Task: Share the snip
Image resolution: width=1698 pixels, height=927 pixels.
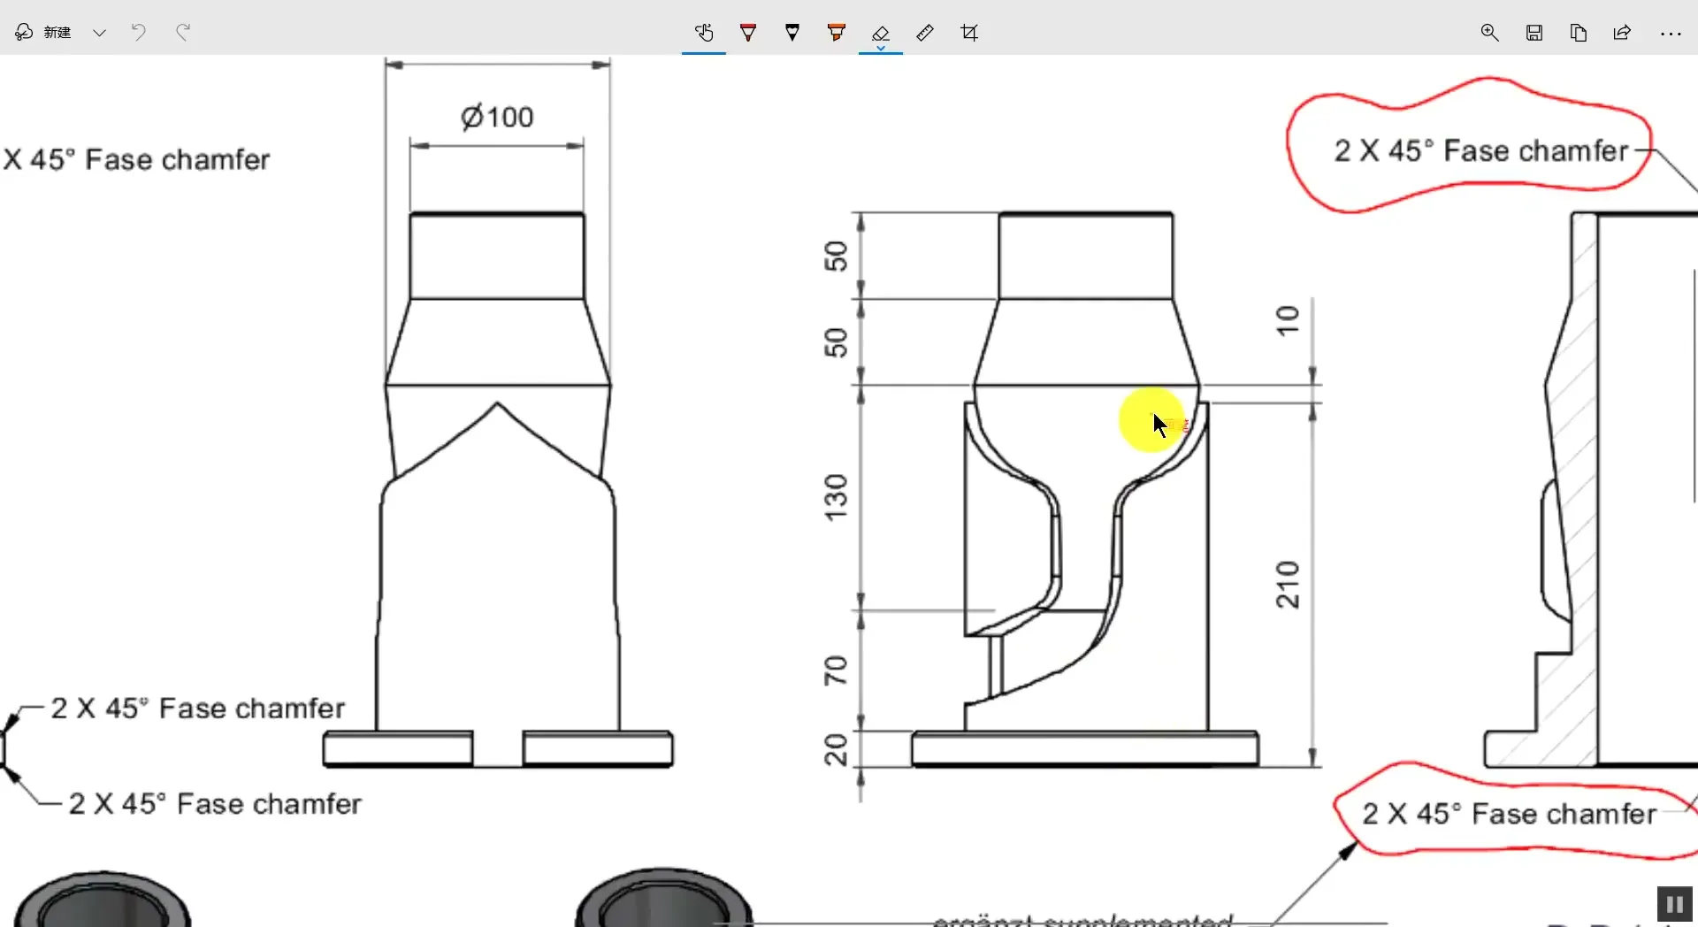Action: click(1622, 33)
